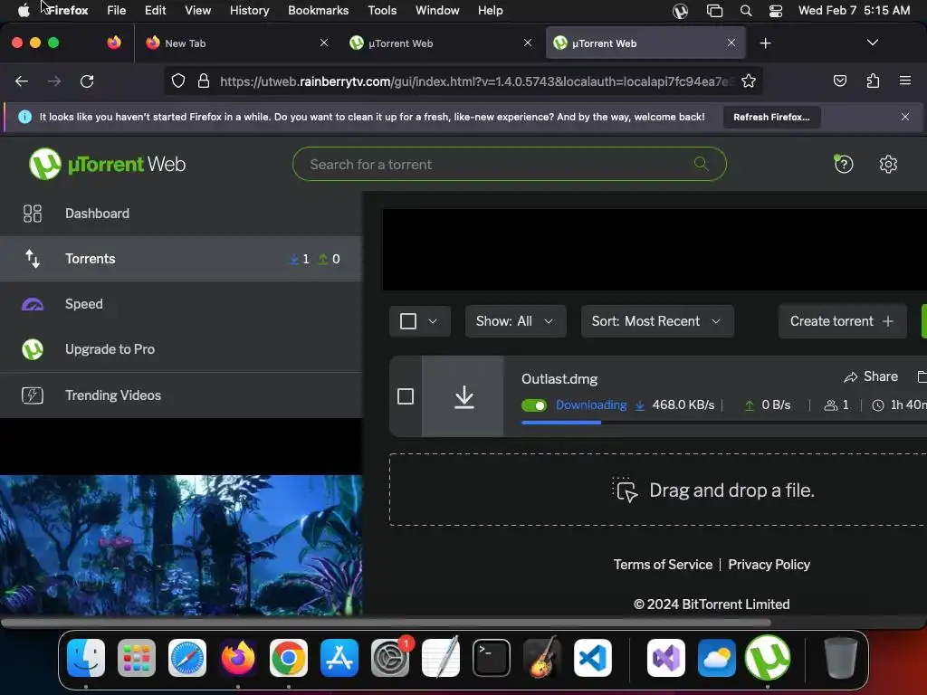The image size is (927, 695).
Task: Click Upgrade to Pro in sidebar
Action: pyautogui.click(x=181, y=349)
